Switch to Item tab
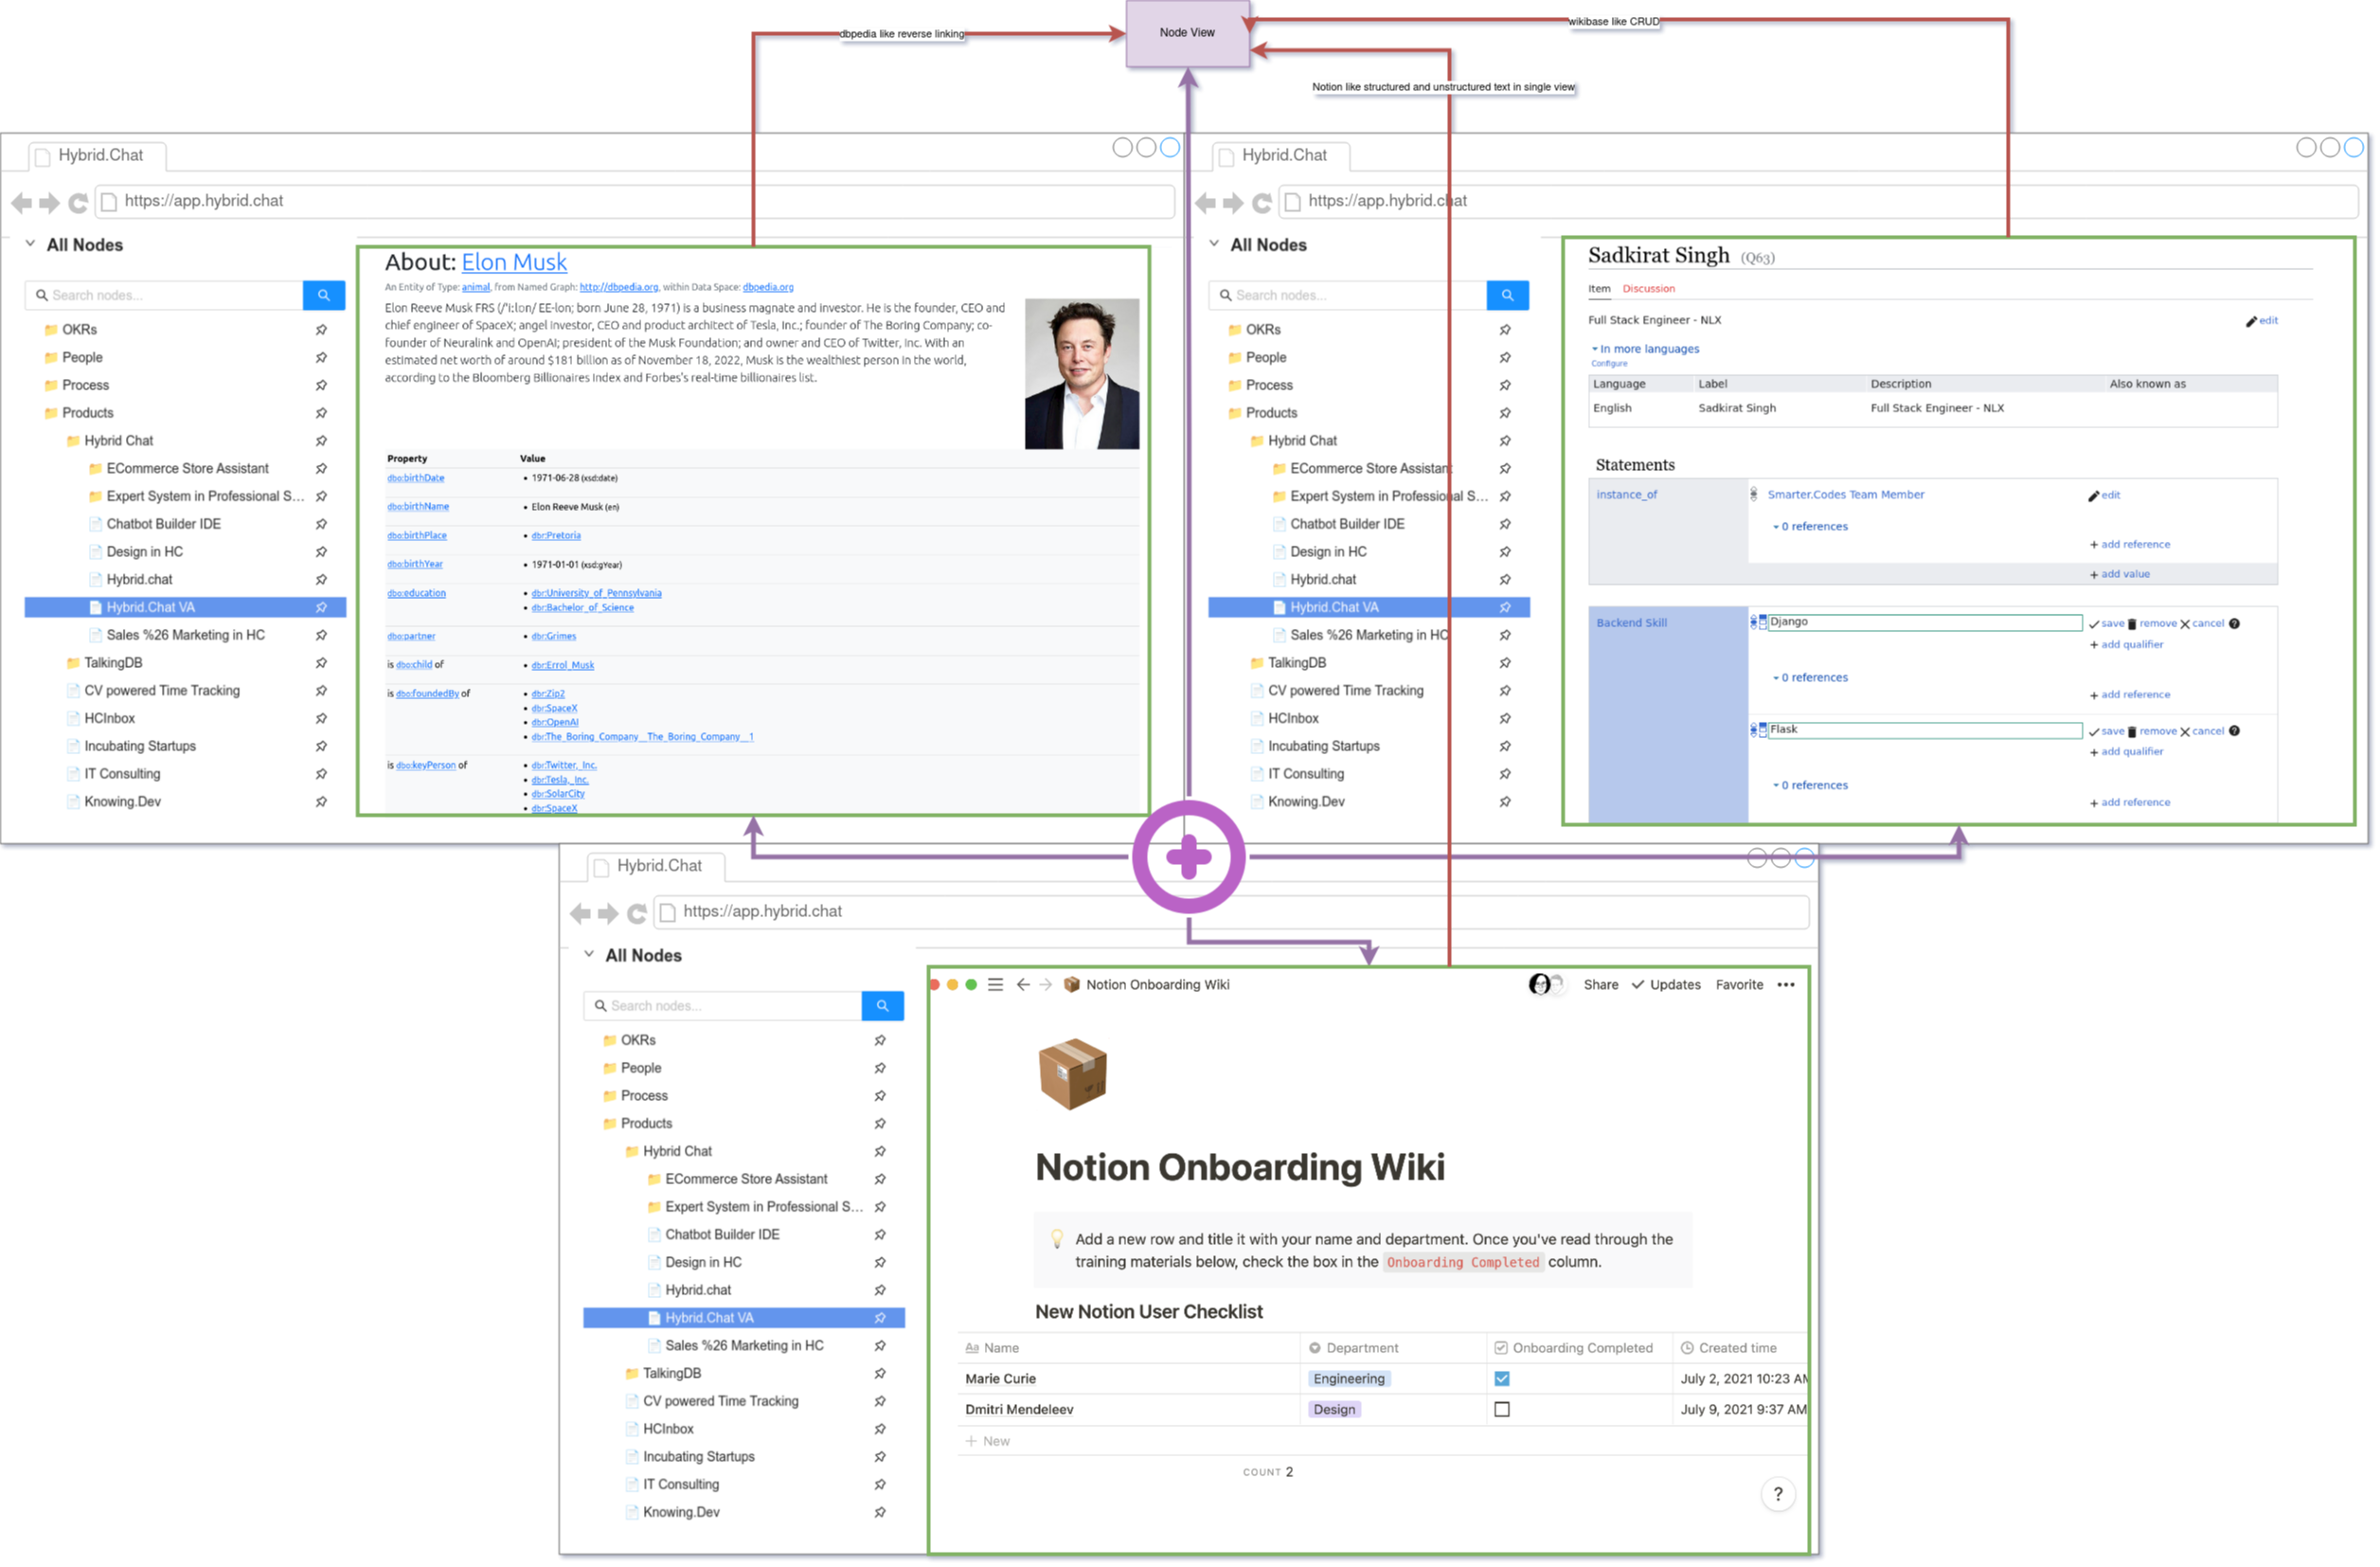 pyautogui.click(x=1600, y=289)
